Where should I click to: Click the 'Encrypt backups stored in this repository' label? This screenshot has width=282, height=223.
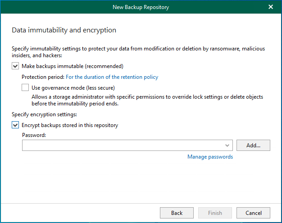point(70,125)
